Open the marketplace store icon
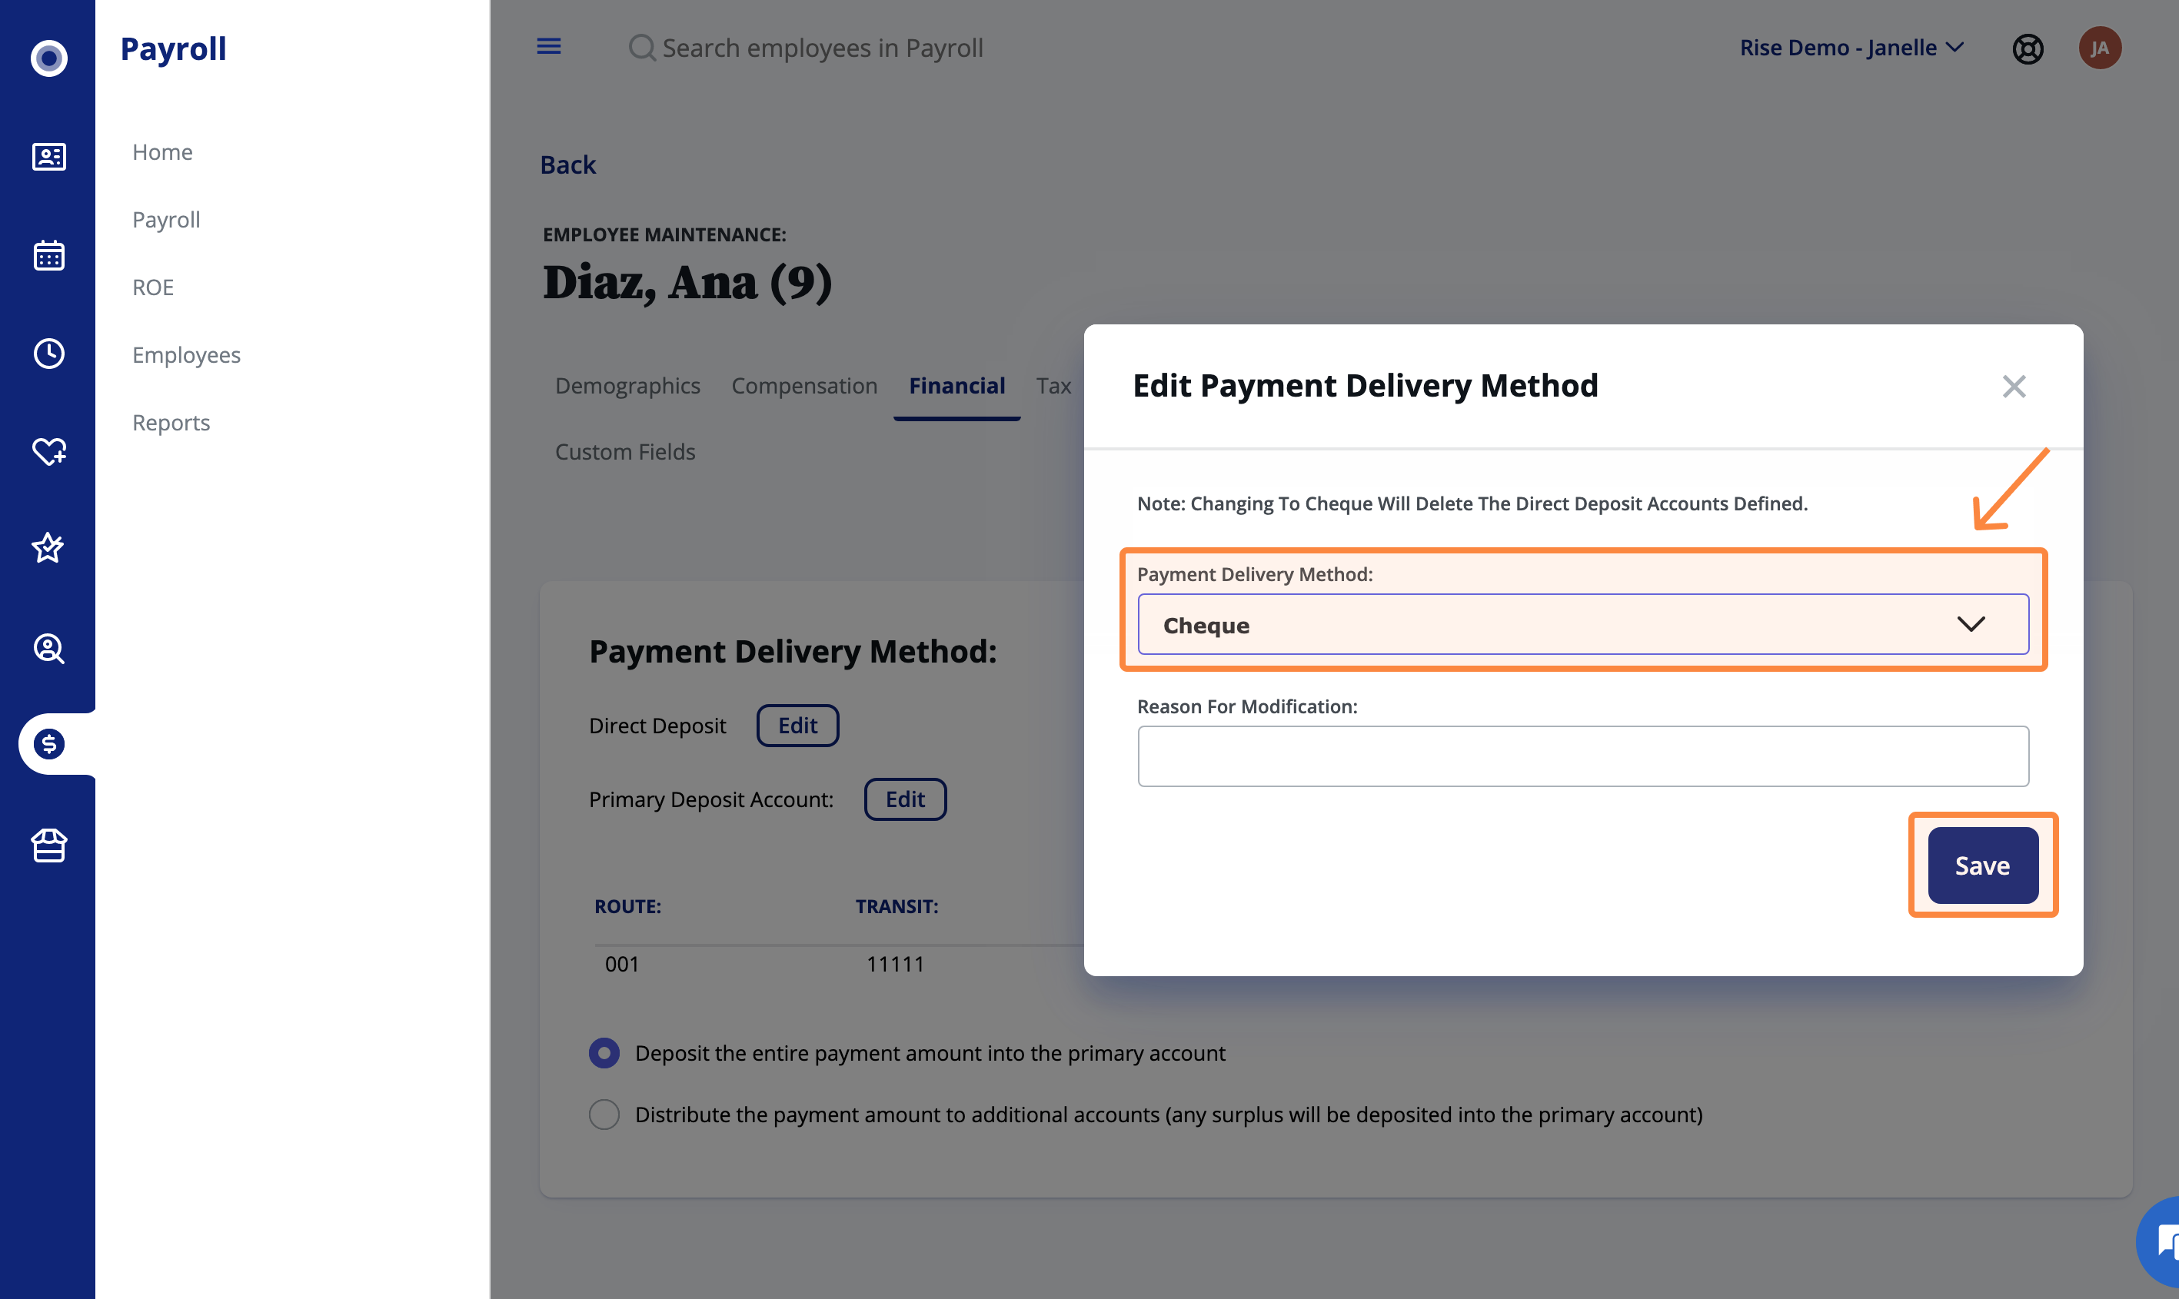This screenshot has width=2179, height=1299. tap(49, 846)
